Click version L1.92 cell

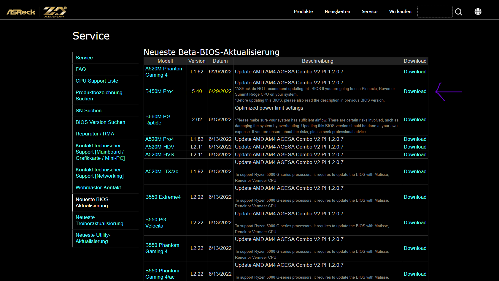click(x=197, y=171)
